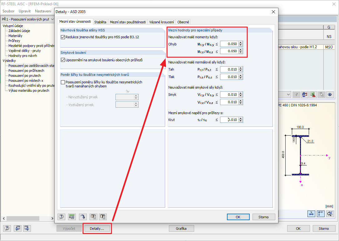339x241 pixels.
Task: Click the eye view mode icon
Action: click(x=330, y=95)
